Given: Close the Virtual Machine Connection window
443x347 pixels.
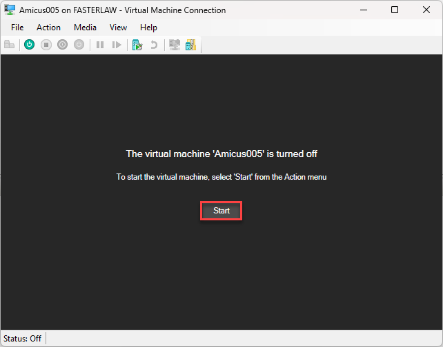Looking at the screenshot, I should [x=426, y=10].
